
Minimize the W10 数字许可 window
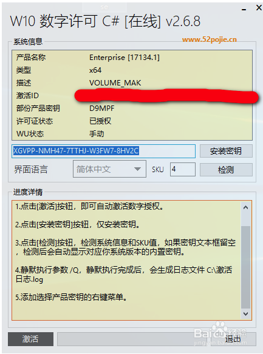tap(244, 10)
